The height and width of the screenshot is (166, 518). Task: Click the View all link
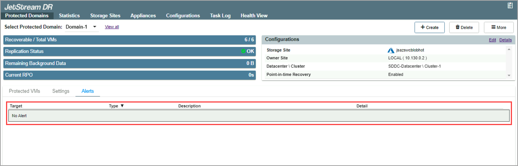[x=112, y=27]
